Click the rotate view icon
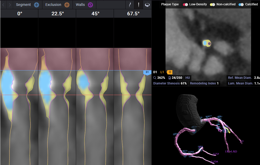 [x=147, y=5]
